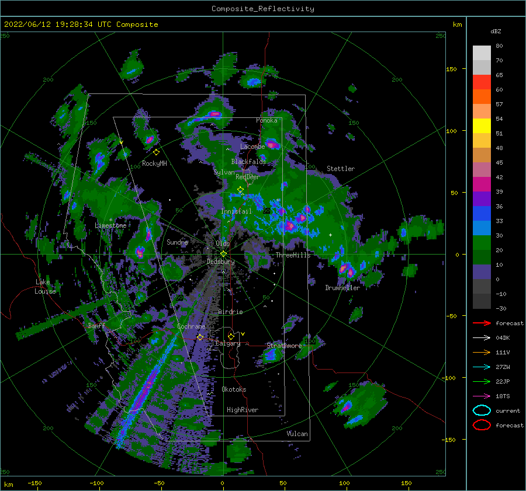Click the Airdrie map label
Image resolution: width=526 pixels, height=491 pixels.
click(230, 312)
